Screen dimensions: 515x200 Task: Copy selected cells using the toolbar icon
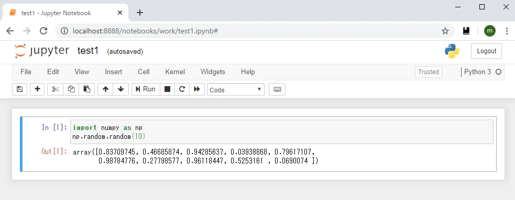click(71, 89)
